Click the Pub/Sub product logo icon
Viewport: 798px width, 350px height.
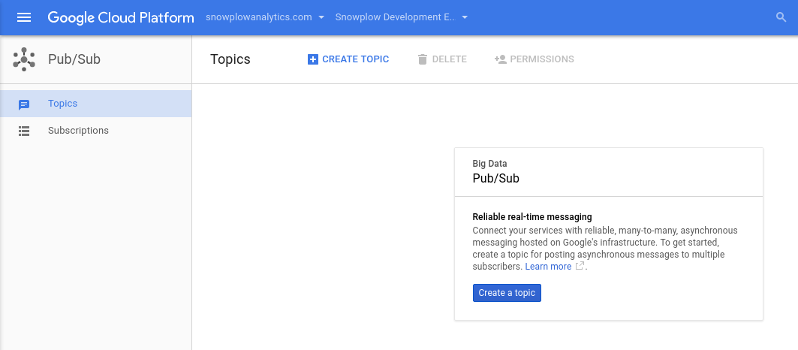[24, 59]
